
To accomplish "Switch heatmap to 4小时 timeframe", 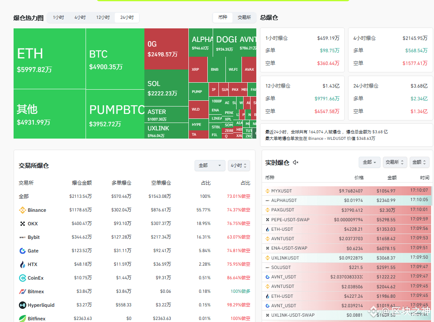I will pos(80,17).
